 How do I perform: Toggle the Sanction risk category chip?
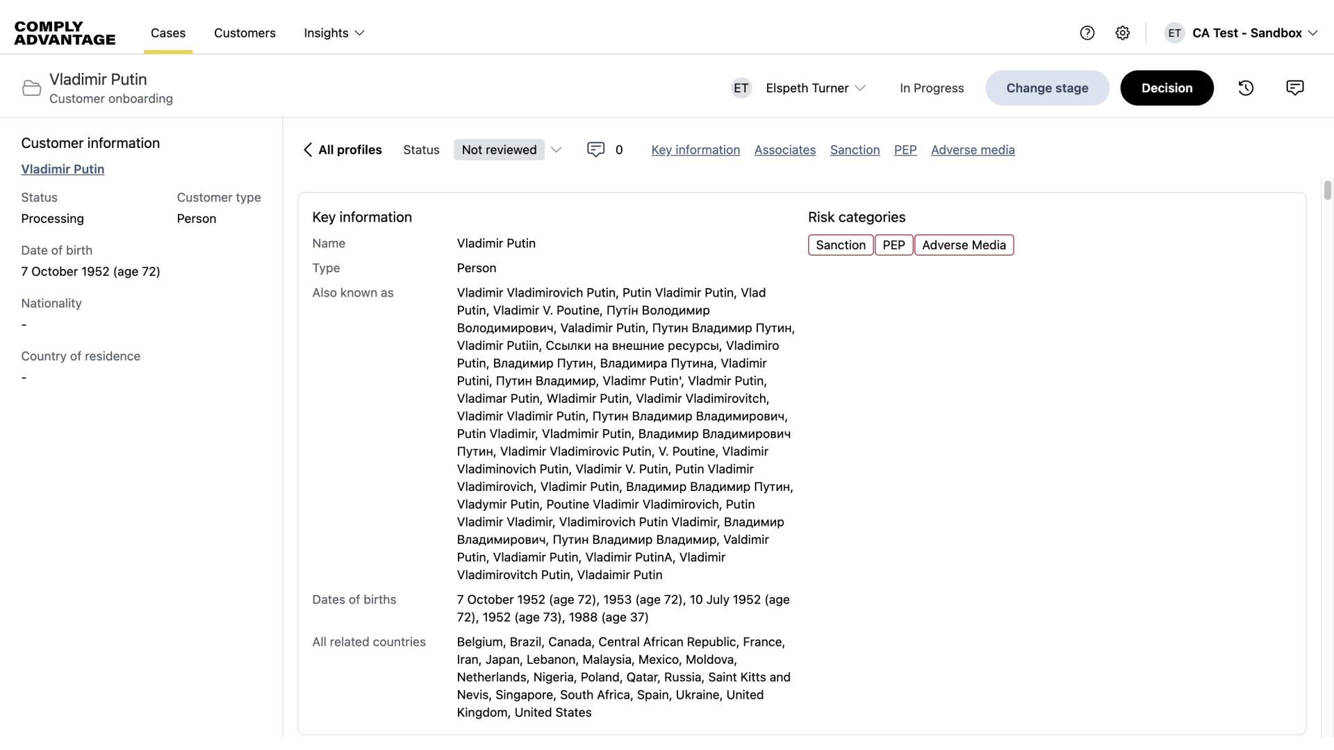(841, 244)
